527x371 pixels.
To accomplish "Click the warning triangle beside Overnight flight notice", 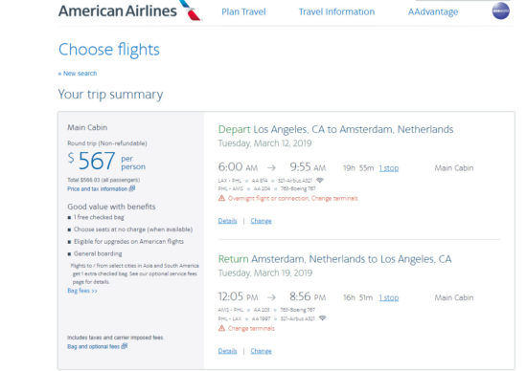I will point(221,198).
